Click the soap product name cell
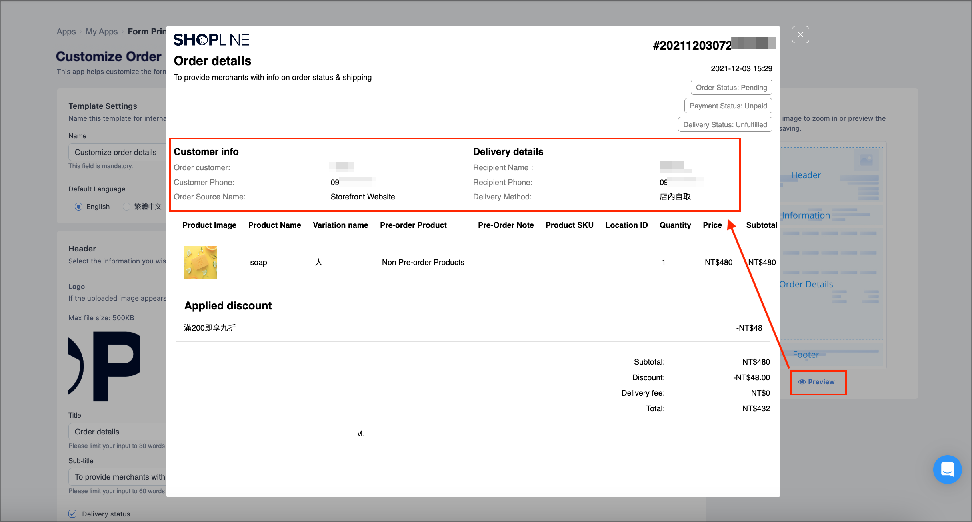The image size is (972, 522). click(x=258, y=263)
